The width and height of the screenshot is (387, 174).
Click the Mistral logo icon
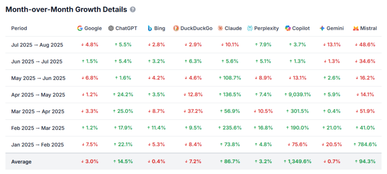coord(356,28)
